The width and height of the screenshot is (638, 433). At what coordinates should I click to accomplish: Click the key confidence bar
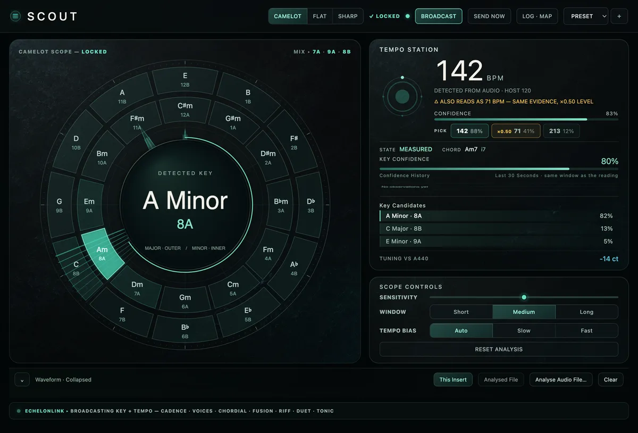pos(499,169)
